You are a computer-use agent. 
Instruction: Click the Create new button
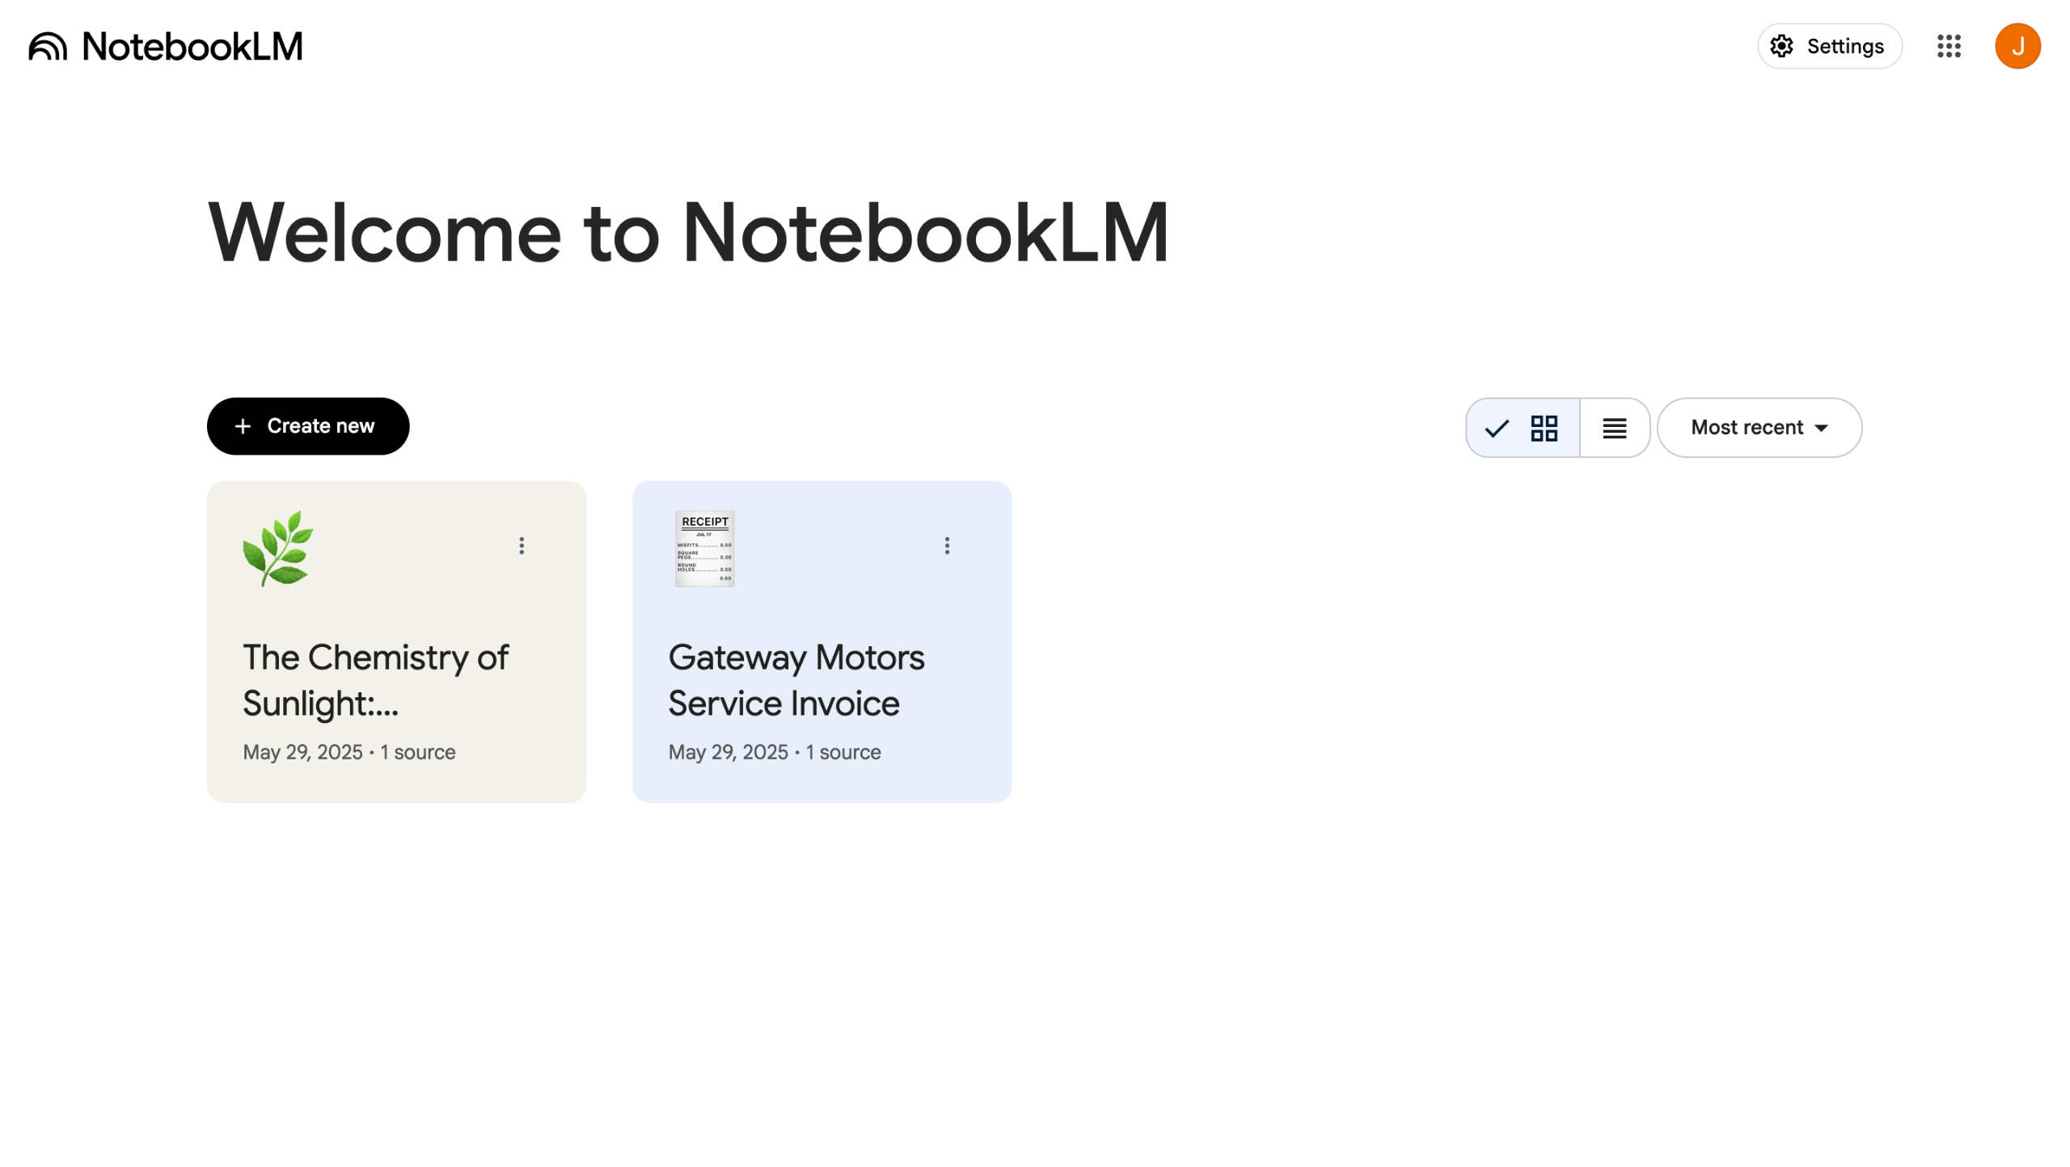(308, 426)
